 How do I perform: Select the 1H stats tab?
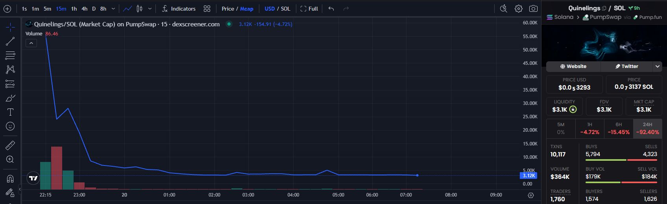coord(589,129)
